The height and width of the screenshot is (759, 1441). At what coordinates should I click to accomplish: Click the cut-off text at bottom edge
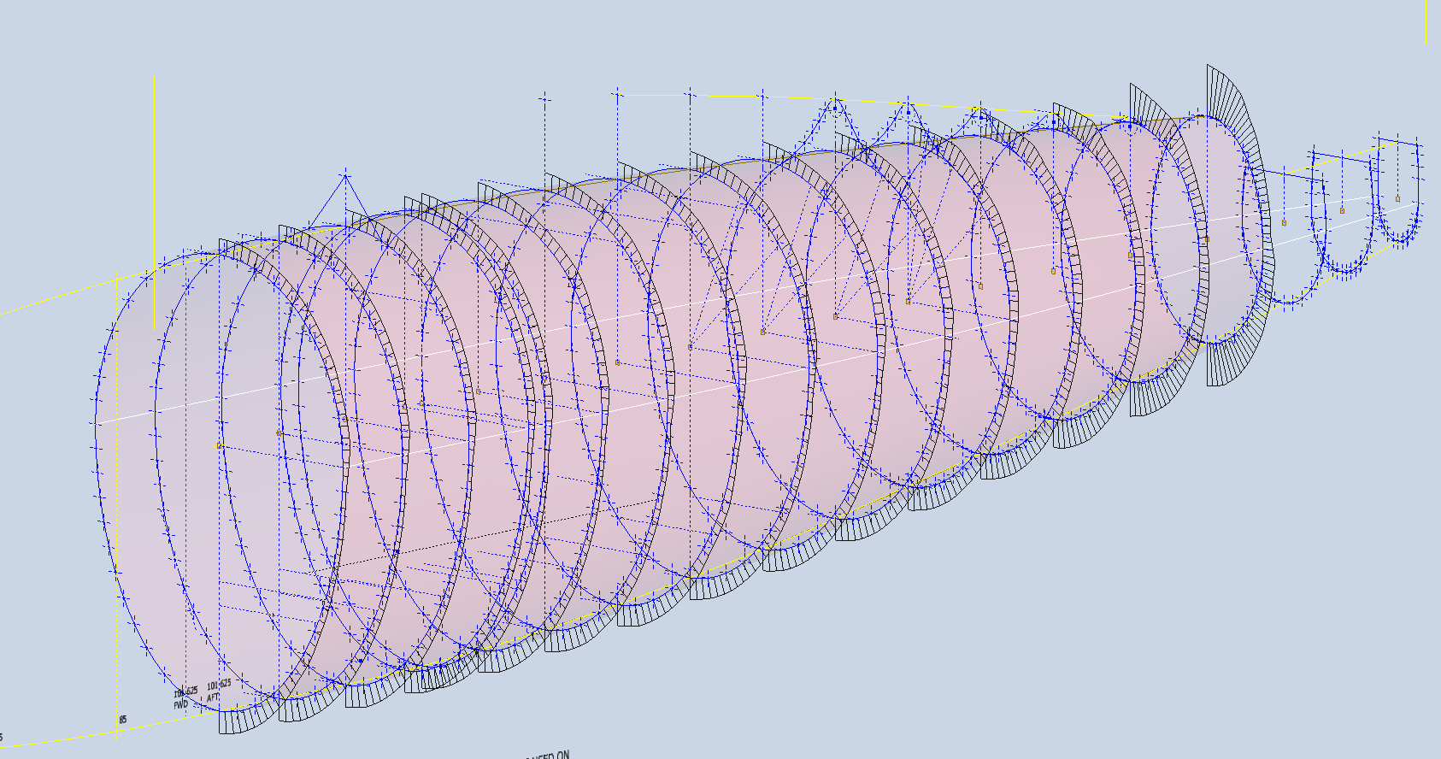click(x=547, y=755)
